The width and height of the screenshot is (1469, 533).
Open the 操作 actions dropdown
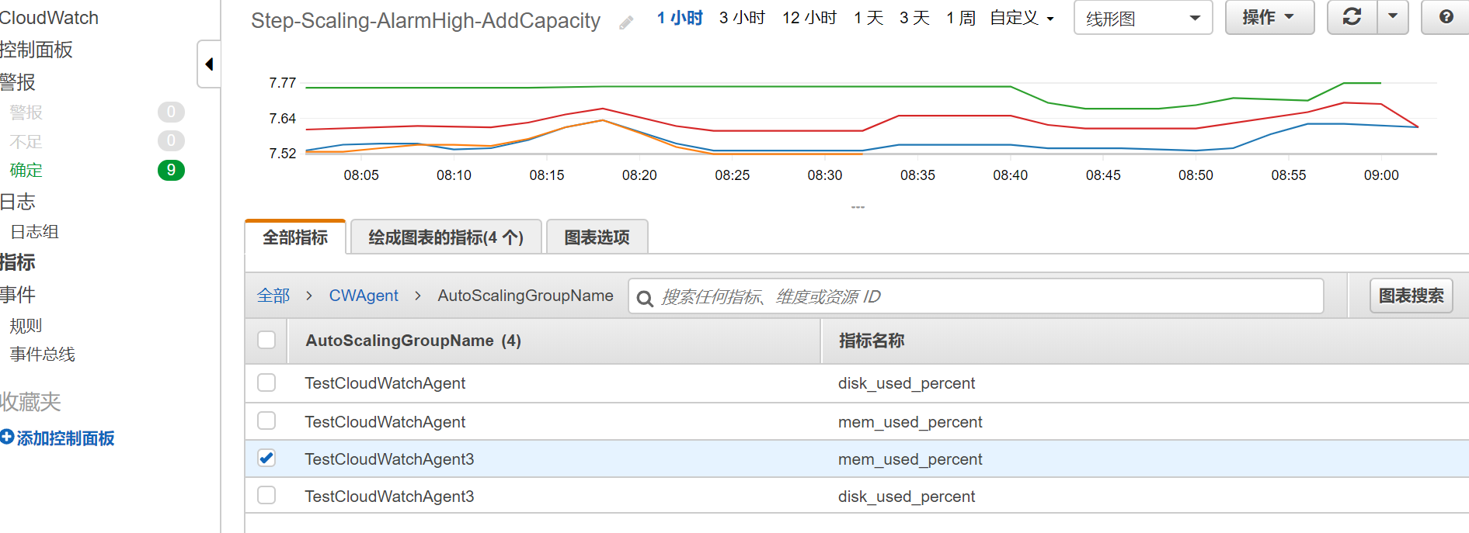point(1269,17)
